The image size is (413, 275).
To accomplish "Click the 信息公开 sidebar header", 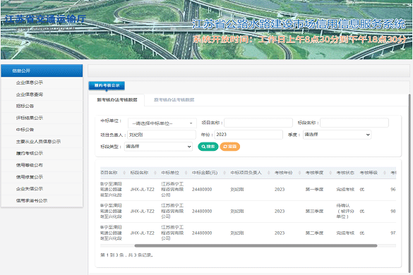I will (x=42, y=71).
